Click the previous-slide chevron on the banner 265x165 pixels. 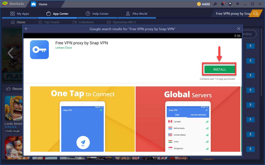11,53
